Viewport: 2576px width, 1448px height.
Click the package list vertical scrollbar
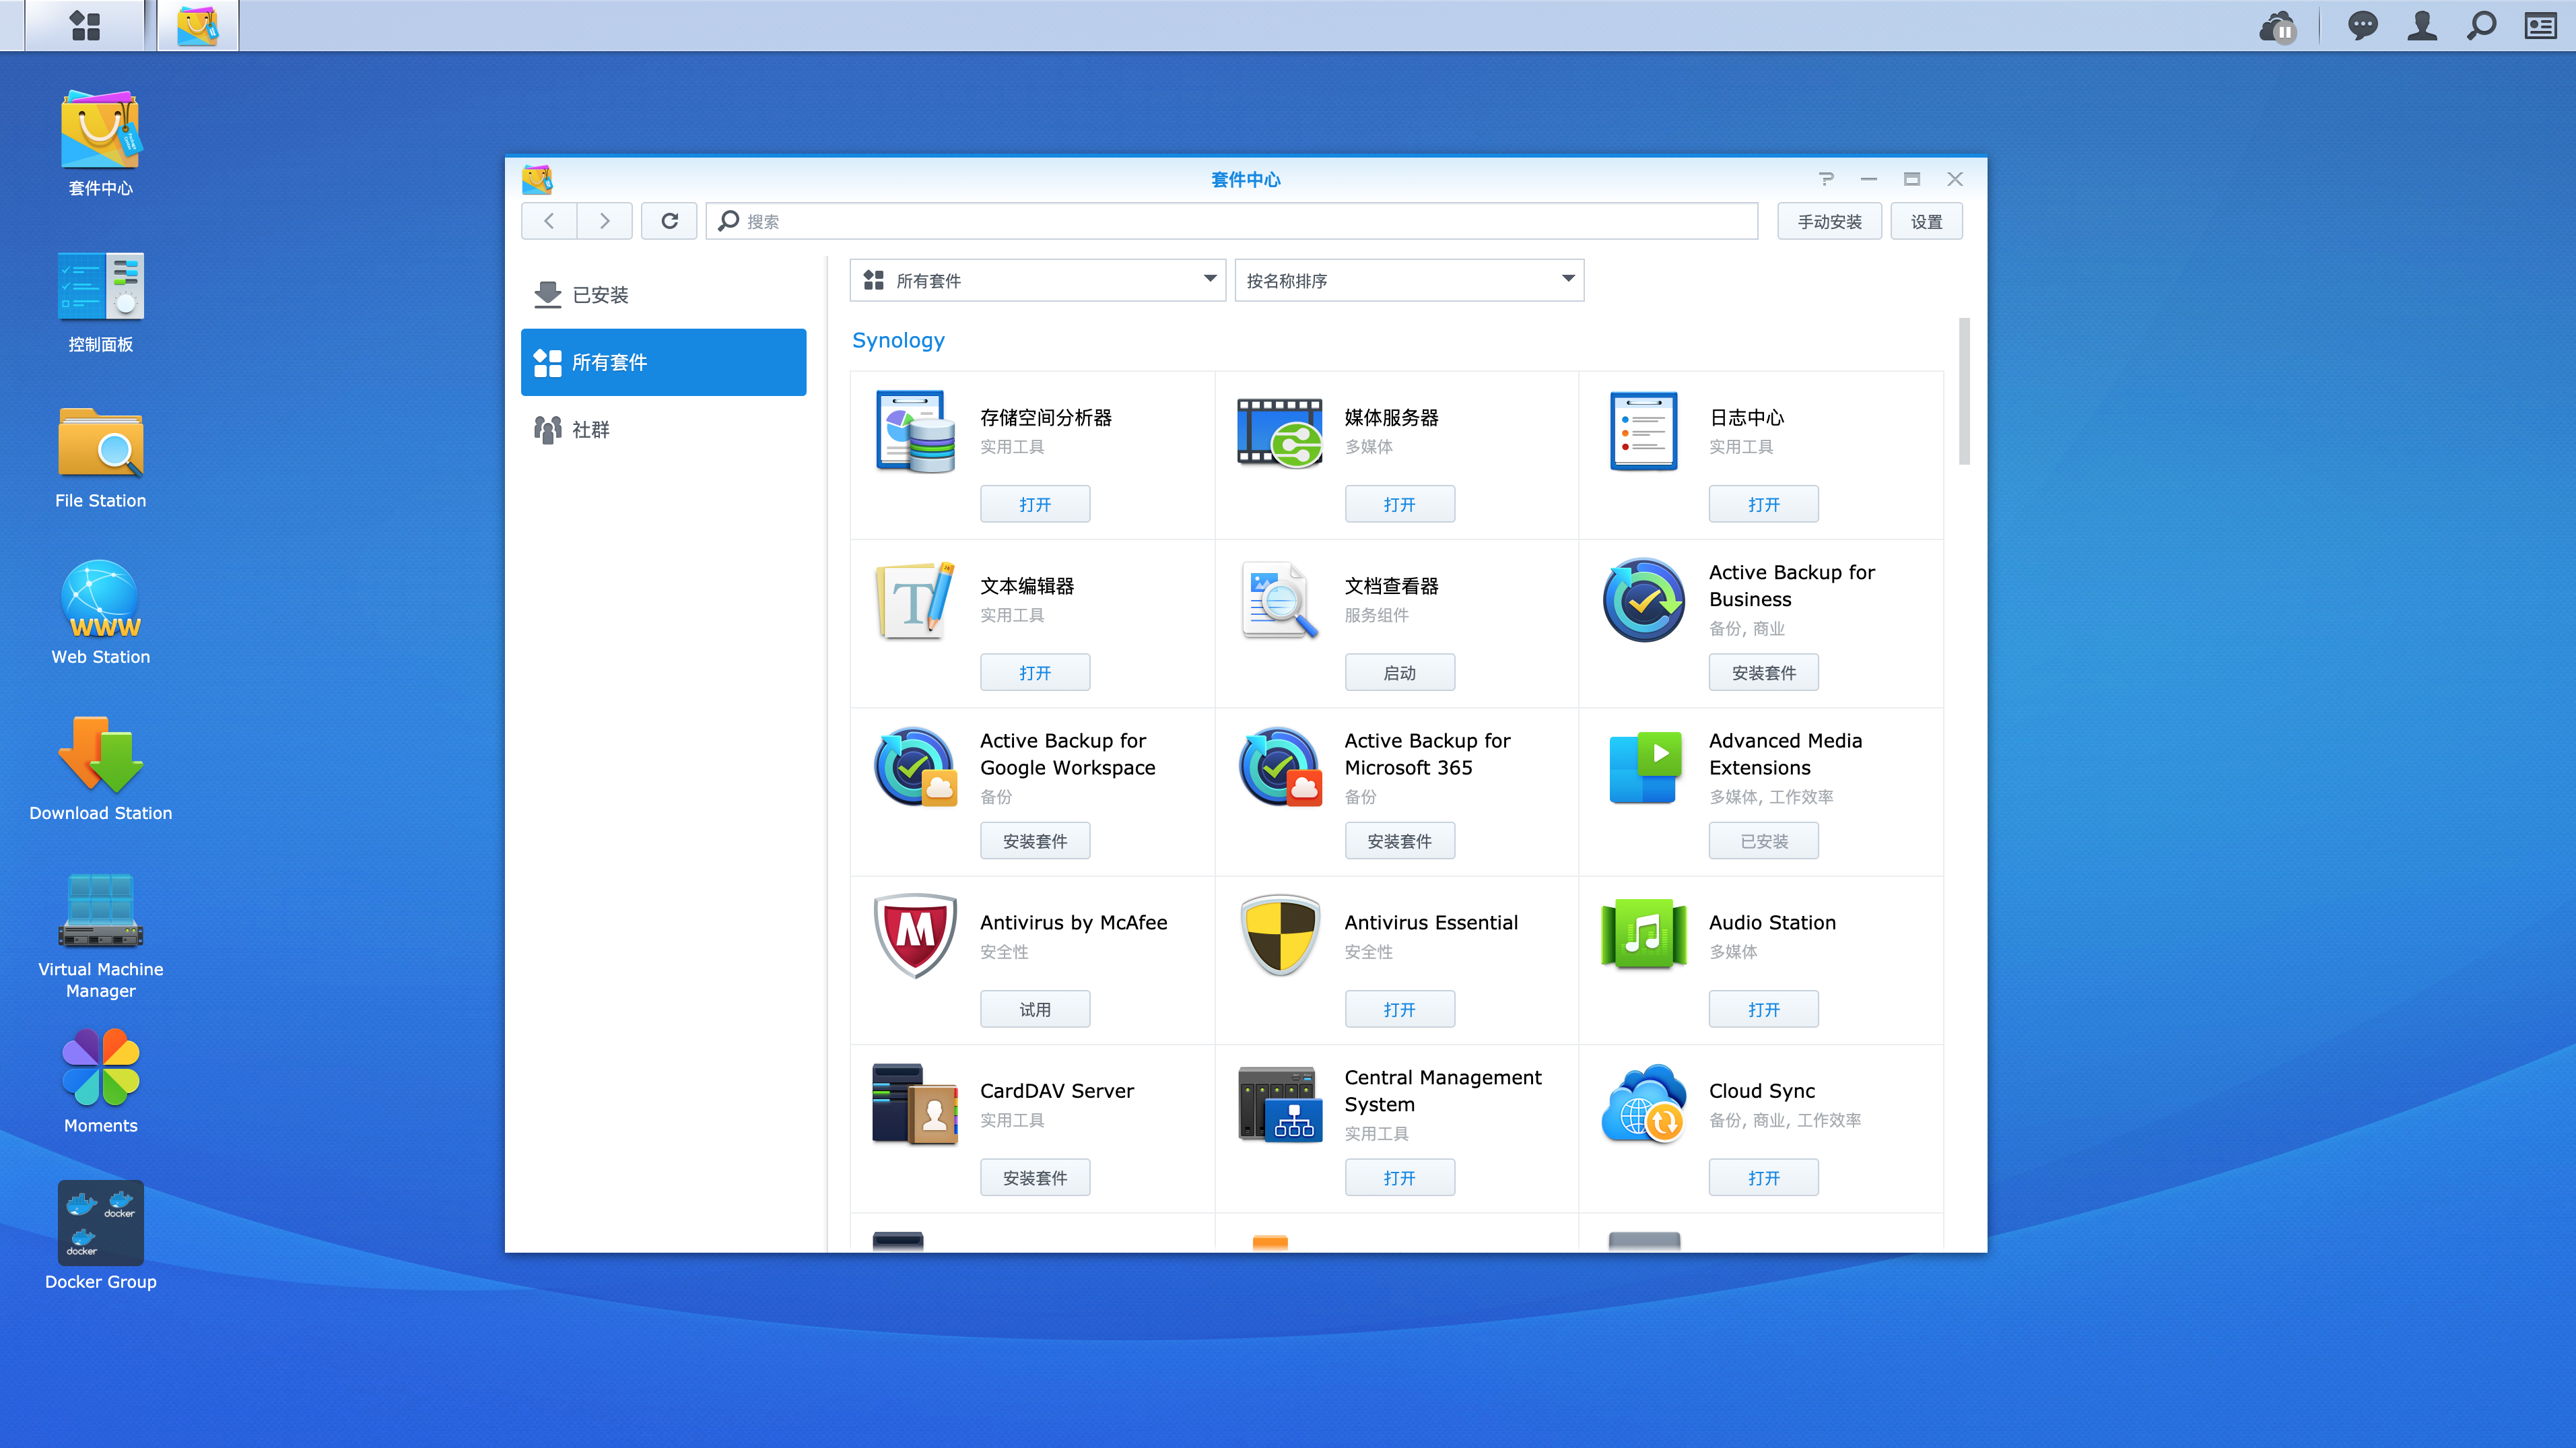[x=1964, y=392]
